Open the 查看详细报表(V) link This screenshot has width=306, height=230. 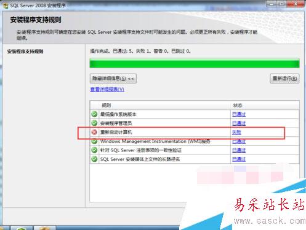pyautogui.click(x=107, y=90)
